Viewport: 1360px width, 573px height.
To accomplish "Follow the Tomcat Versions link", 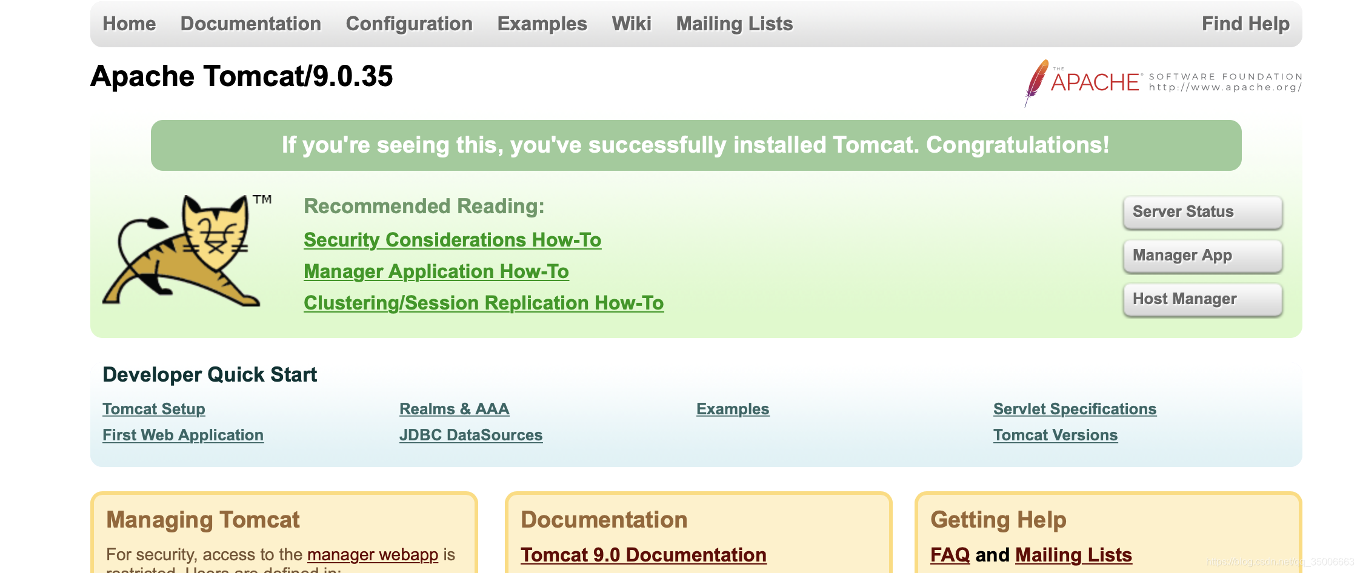I will point(1056,435).
